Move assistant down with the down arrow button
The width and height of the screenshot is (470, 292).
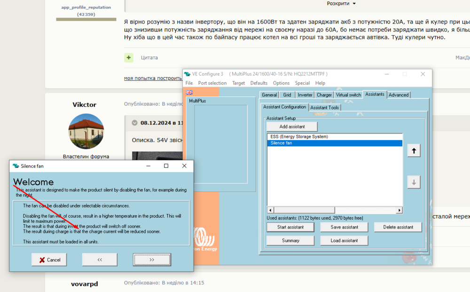(x=414, y=182)
